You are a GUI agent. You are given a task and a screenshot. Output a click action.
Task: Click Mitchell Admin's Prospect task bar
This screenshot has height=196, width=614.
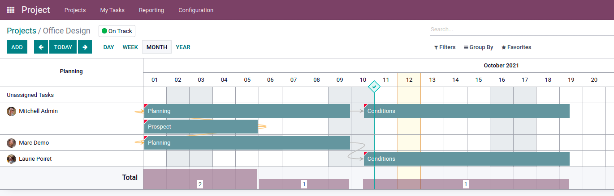click(x=201, y=127)
